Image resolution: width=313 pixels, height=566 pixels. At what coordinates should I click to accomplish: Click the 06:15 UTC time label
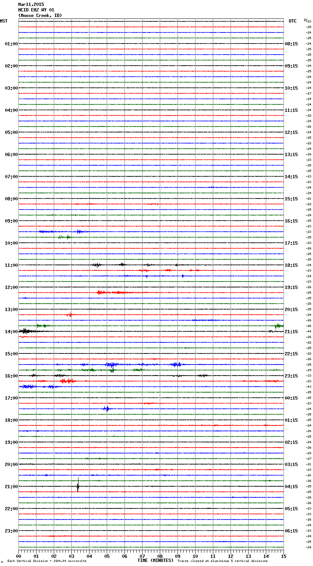pos(291,531)
